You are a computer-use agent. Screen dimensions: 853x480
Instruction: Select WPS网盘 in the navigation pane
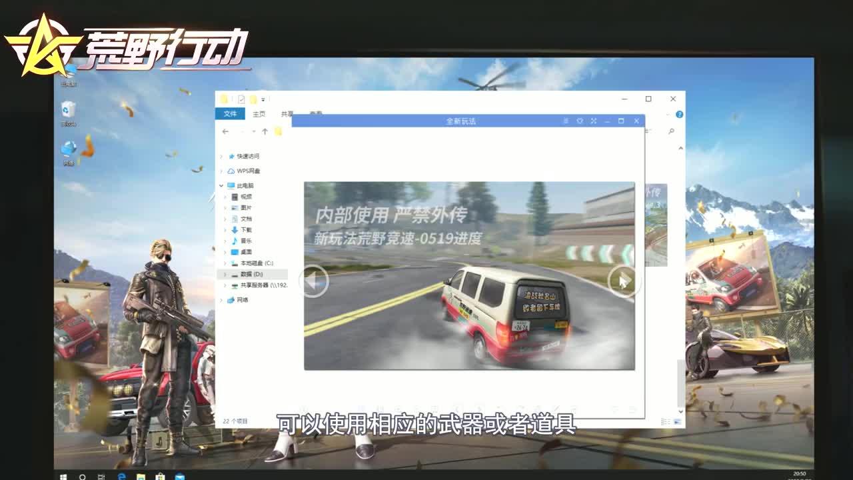pos(243,171)
